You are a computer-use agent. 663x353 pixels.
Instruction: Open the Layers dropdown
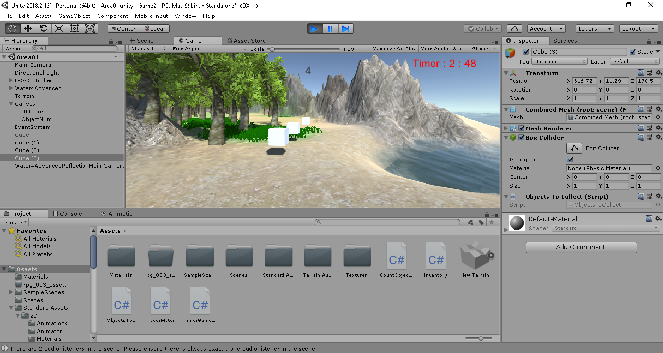[595, 29]
